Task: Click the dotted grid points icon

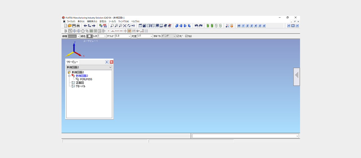Action: pos(146,31)
